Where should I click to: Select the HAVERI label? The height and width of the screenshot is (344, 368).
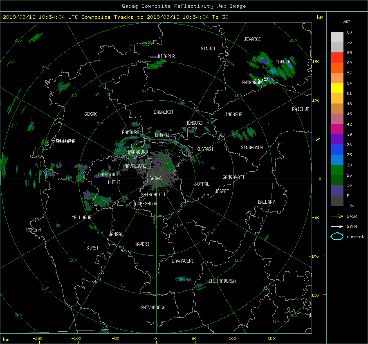[142, 244]
